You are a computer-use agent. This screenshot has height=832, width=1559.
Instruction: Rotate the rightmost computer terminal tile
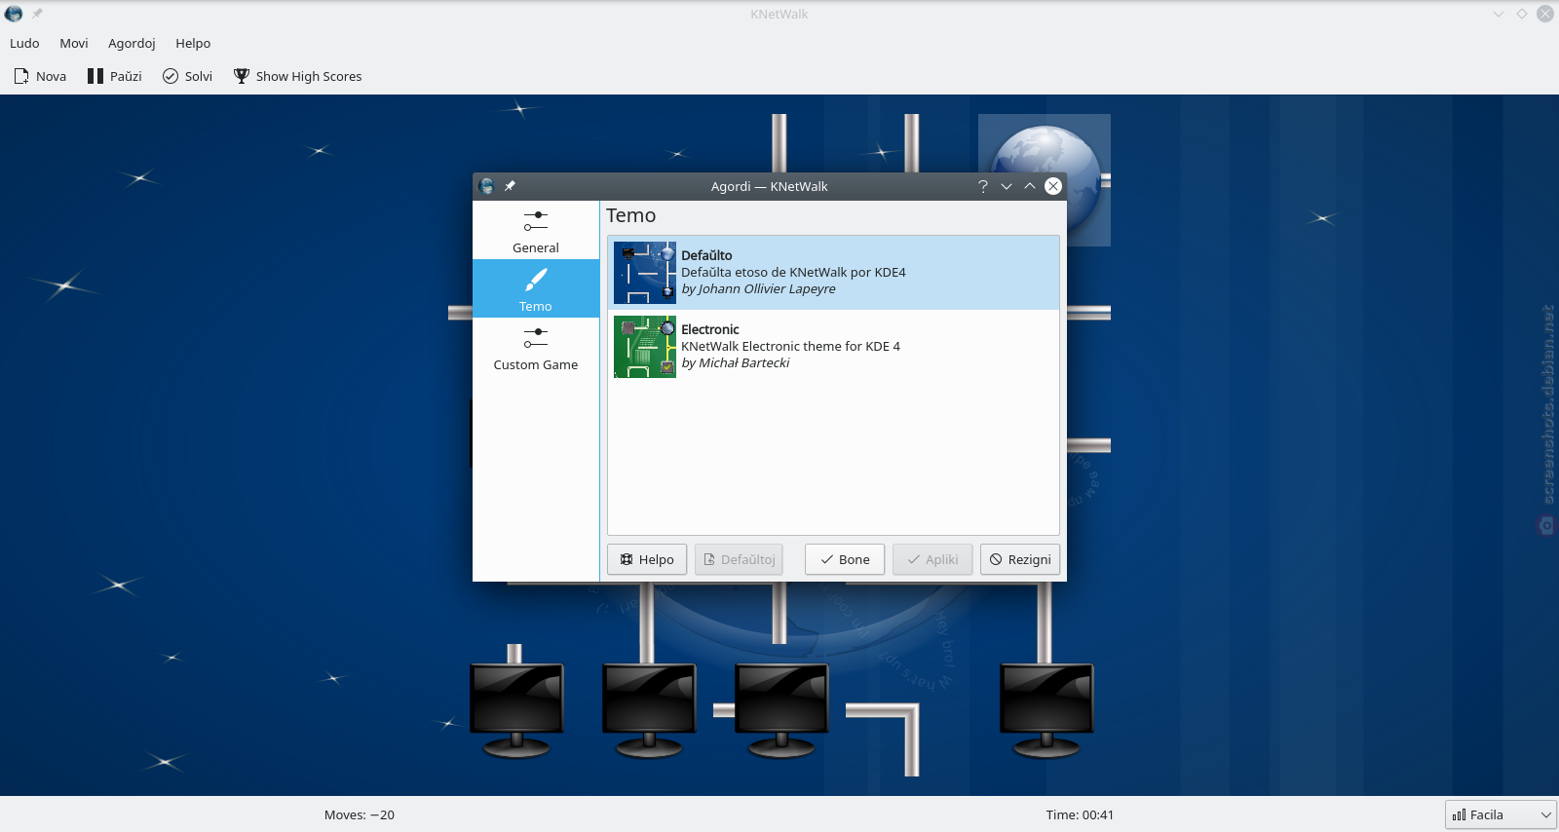pos(1046,710)
